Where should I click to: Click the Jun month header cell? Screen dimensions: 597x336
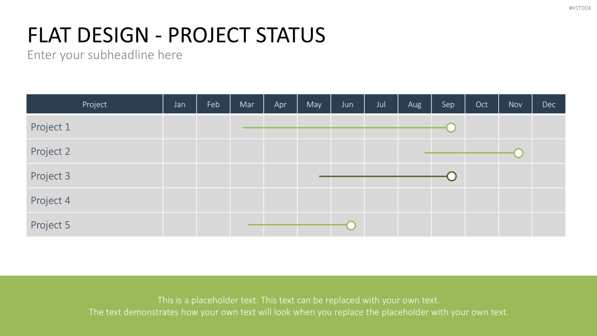(x=347, y=104)
